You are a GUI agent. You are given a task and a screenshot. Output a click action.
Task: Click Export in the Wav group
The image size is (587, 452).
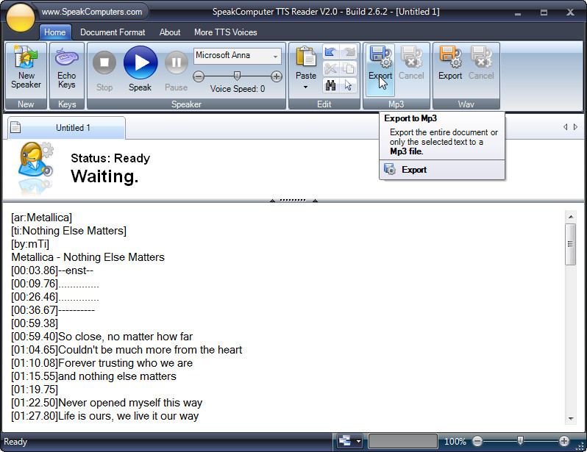[x=450, y=63]
